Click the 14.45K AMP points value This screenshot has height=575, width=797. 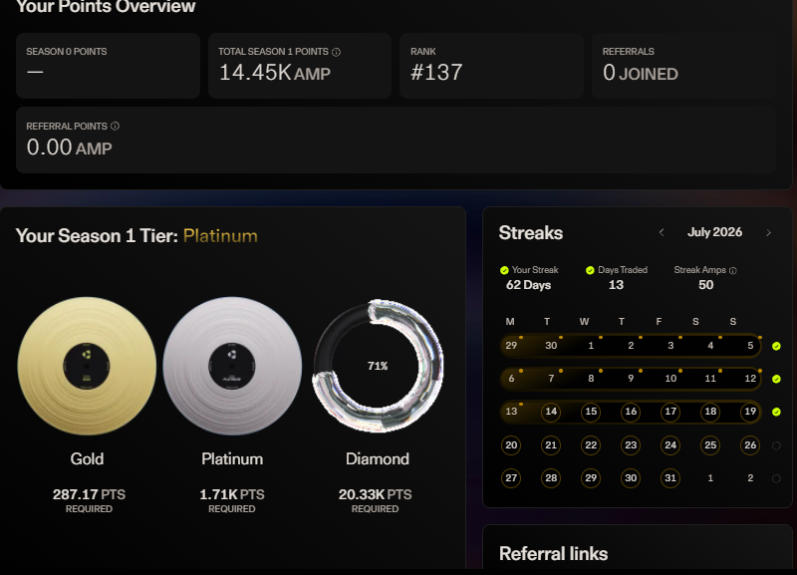click(x=275, y=72)
